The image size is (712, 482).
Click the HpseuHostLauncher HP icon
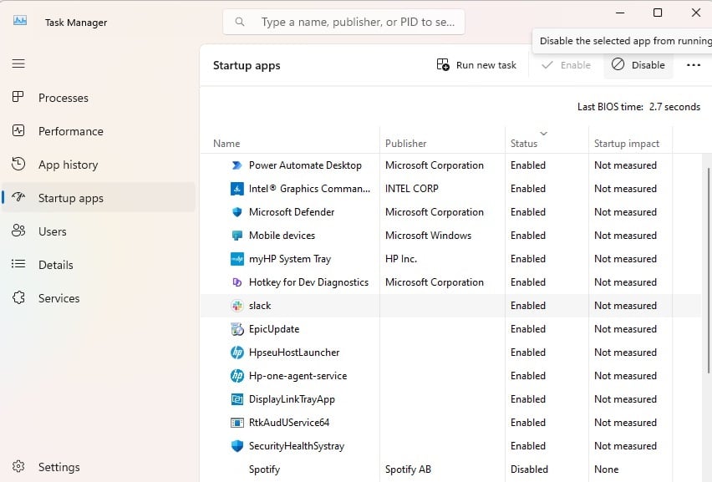click(237, 353)
